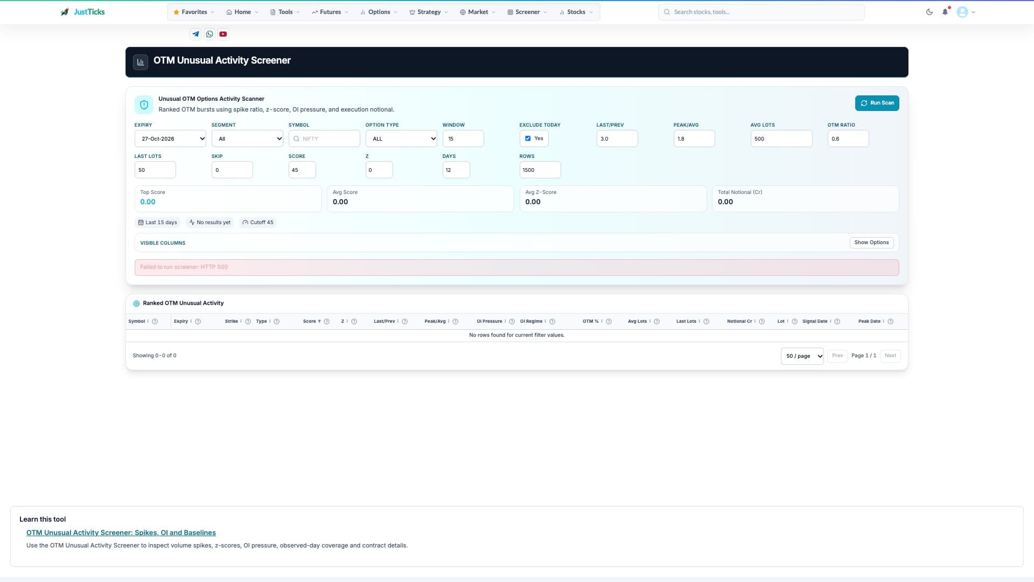The width and height of the screenshot is (1034, 582).
Task: Open the Segment dropdown
Action: 247,138
